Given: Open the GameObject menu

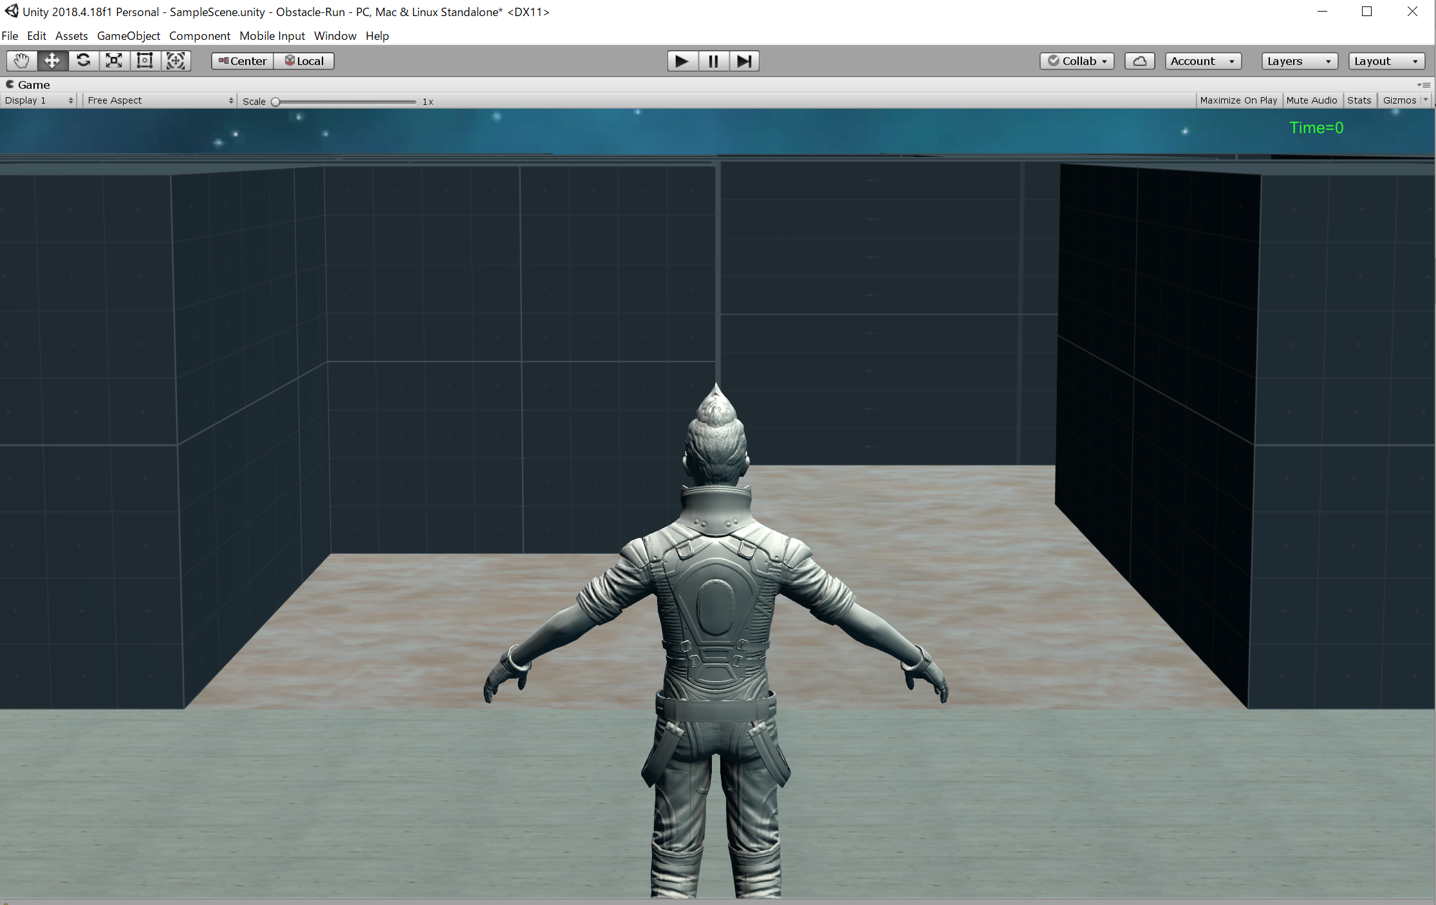Looking at the screenshot, I should [x=126, y=35].
